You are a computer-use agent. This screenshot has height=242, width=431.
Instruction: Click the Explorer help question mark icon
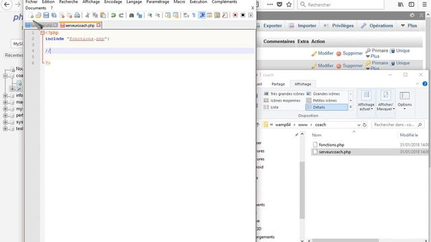425,83
